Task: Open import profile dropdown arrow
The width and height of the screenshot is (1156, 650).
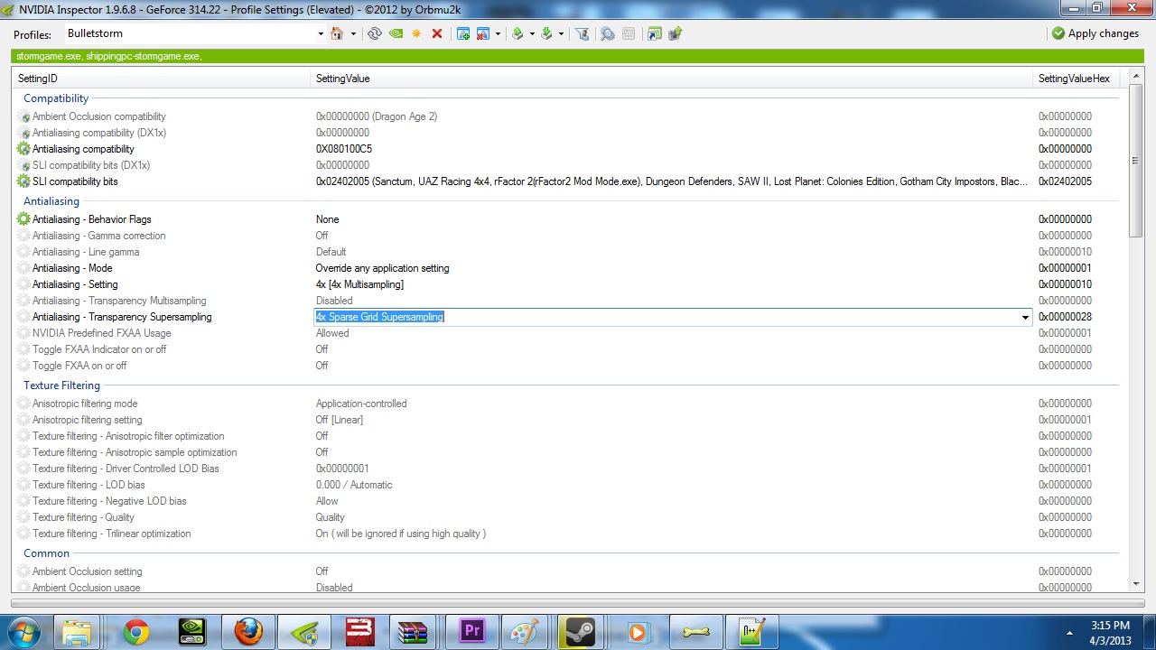Action: point(561,33)
